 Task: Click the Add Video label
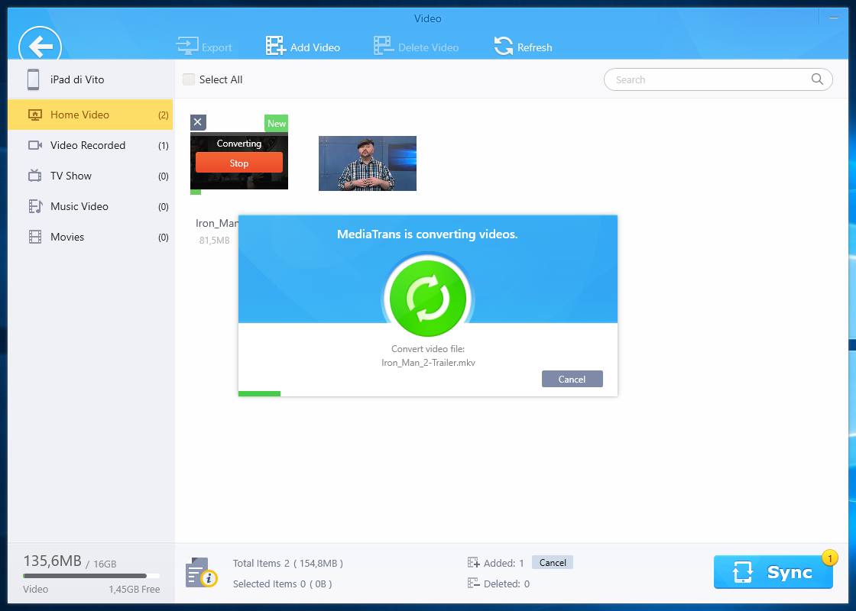click(x=315, y=47)
